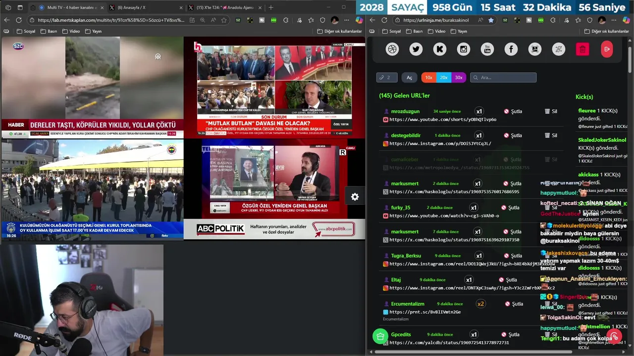Open the profile avatar in right browser
This screenshot has height=356, width=634.
click(601, 20)
